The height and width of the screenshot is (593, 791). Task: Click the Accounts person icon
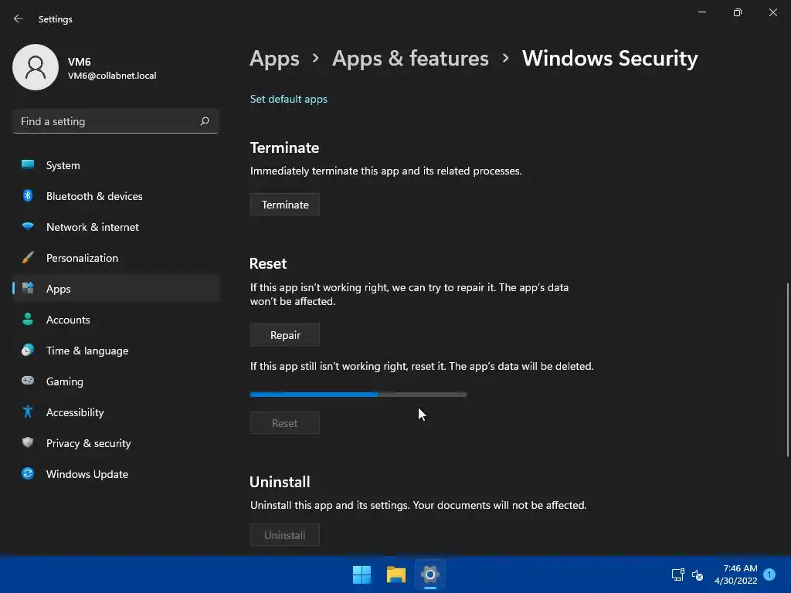coord(28,319)
